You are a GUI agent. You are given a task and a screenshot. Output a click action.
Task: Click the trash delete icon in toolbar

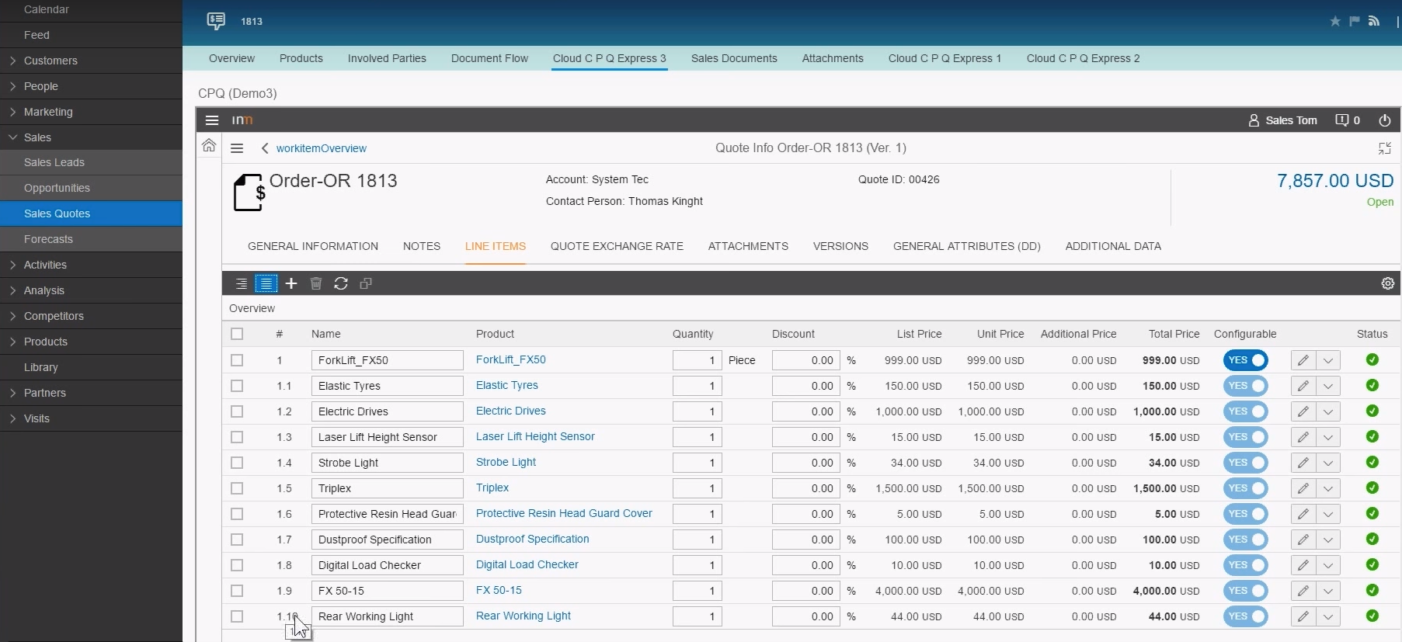(316, 283)
